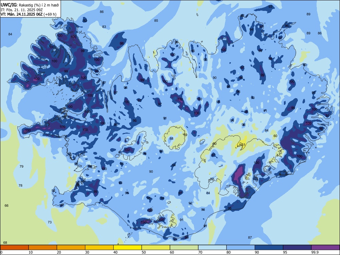The height and width of the screenshot is (255, 340).
Task: Choose the purple above-99.9 legend swatch
Action: coord(325,248)
